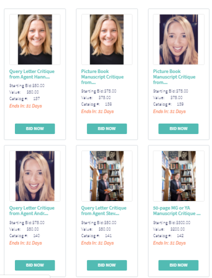212x278 pixels.
Task: Open Query Letter Critique from Agent Stev link
Action: point(104,210)
